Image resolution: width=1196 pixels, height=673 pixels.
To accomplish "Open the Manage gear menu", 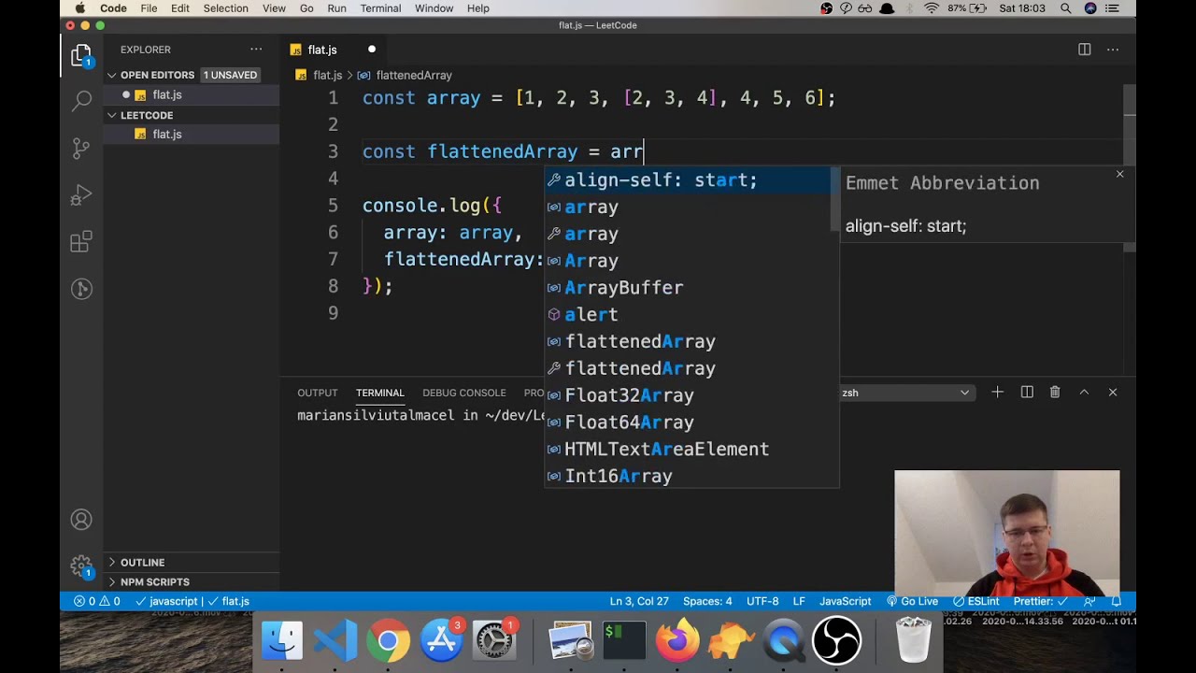I will tap(81, 566).
